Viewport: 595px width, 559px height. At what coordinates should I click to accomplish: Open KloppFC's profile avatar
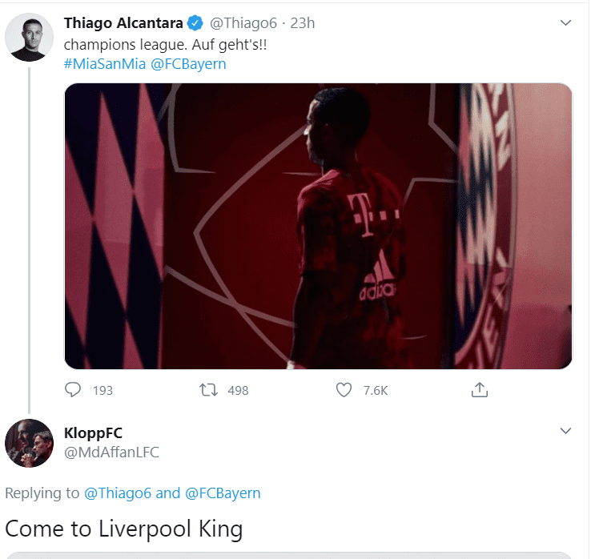pos(30,443)
